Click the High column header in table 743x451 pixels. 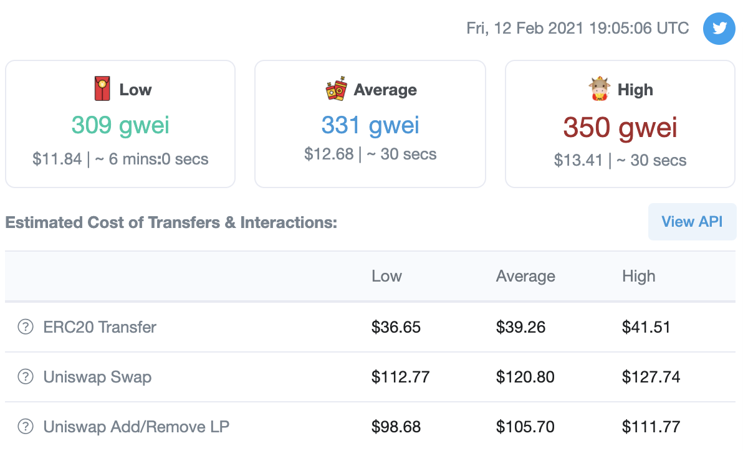(x=639, y=276)
